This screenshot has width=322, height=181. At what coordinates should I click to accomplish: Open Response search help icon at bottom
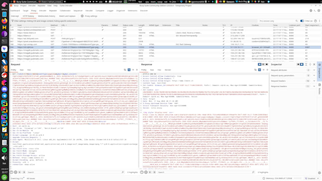coord(142,172)
